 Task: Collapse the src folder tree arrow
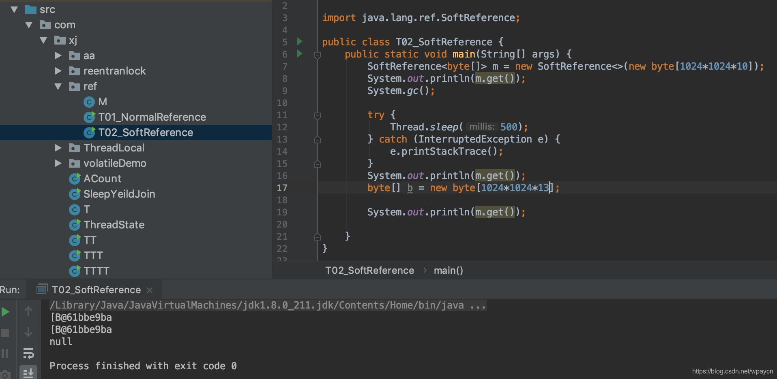(14, 9)
